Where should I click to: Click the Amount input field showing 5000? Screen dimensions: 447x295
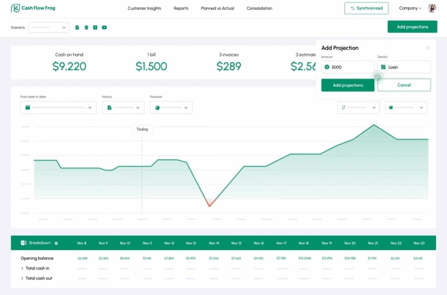pyautogui.click(x=348, y=67)
